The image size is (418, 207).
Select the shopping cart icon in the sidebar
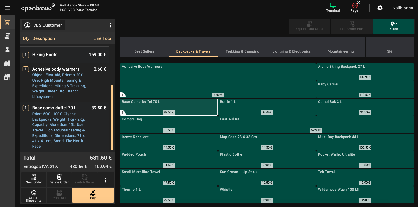pos(7,23)
